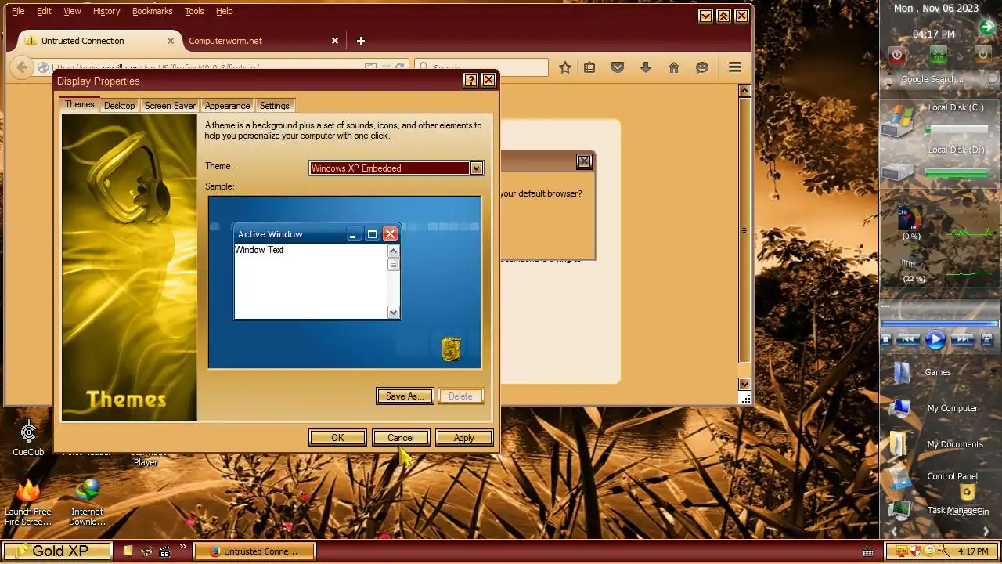
Task: Select the Themes tab
Action: click(79, 104)
